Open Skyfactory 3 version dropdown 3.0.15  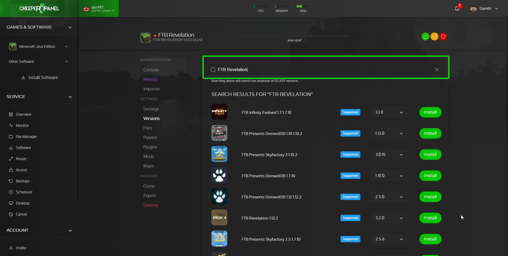tap(389, 155)
